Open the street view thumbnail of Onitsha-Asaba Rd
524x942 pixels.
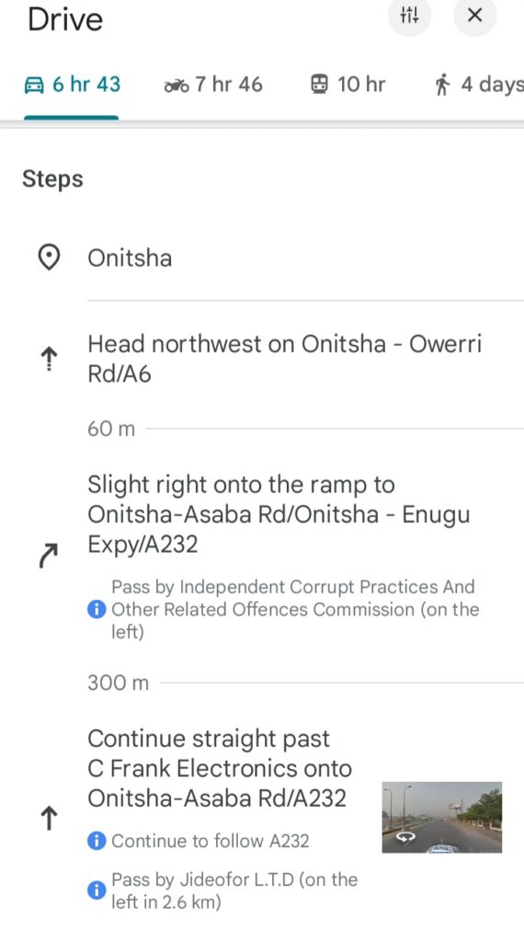[x=442, y=818]
